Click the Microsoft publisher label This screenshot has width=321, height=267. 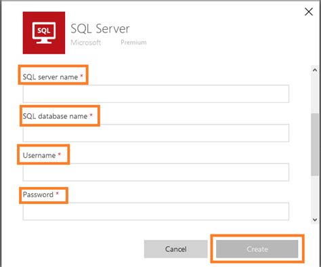86,43
